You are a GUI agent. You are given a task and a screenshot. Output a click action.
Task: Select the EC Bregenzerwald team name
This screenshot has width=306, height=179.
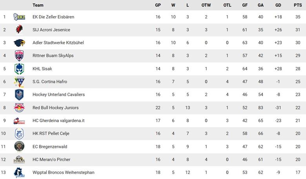[51, 146]
